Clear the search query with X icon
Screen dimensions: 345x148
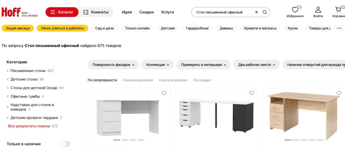(x=256, y=12)
